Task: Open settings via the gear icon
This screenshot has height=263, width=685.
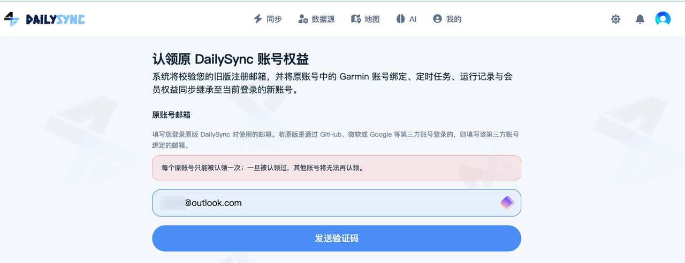Action: tap(616, 19)
